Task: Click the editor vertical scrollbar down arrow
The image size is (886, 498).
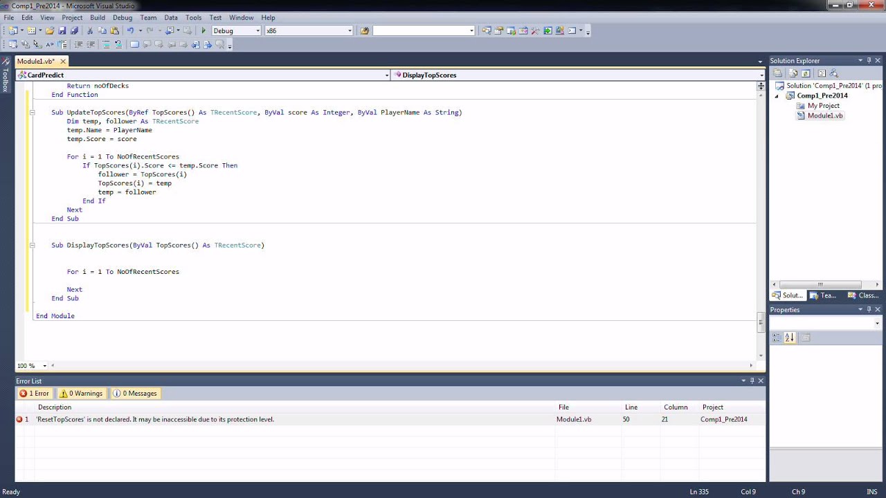Action: (761, 356)
